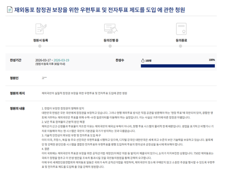Click the closing paragraph starting 이에 우리 세계한인총연합회와
233x171 pixels.
pos(128,165)
